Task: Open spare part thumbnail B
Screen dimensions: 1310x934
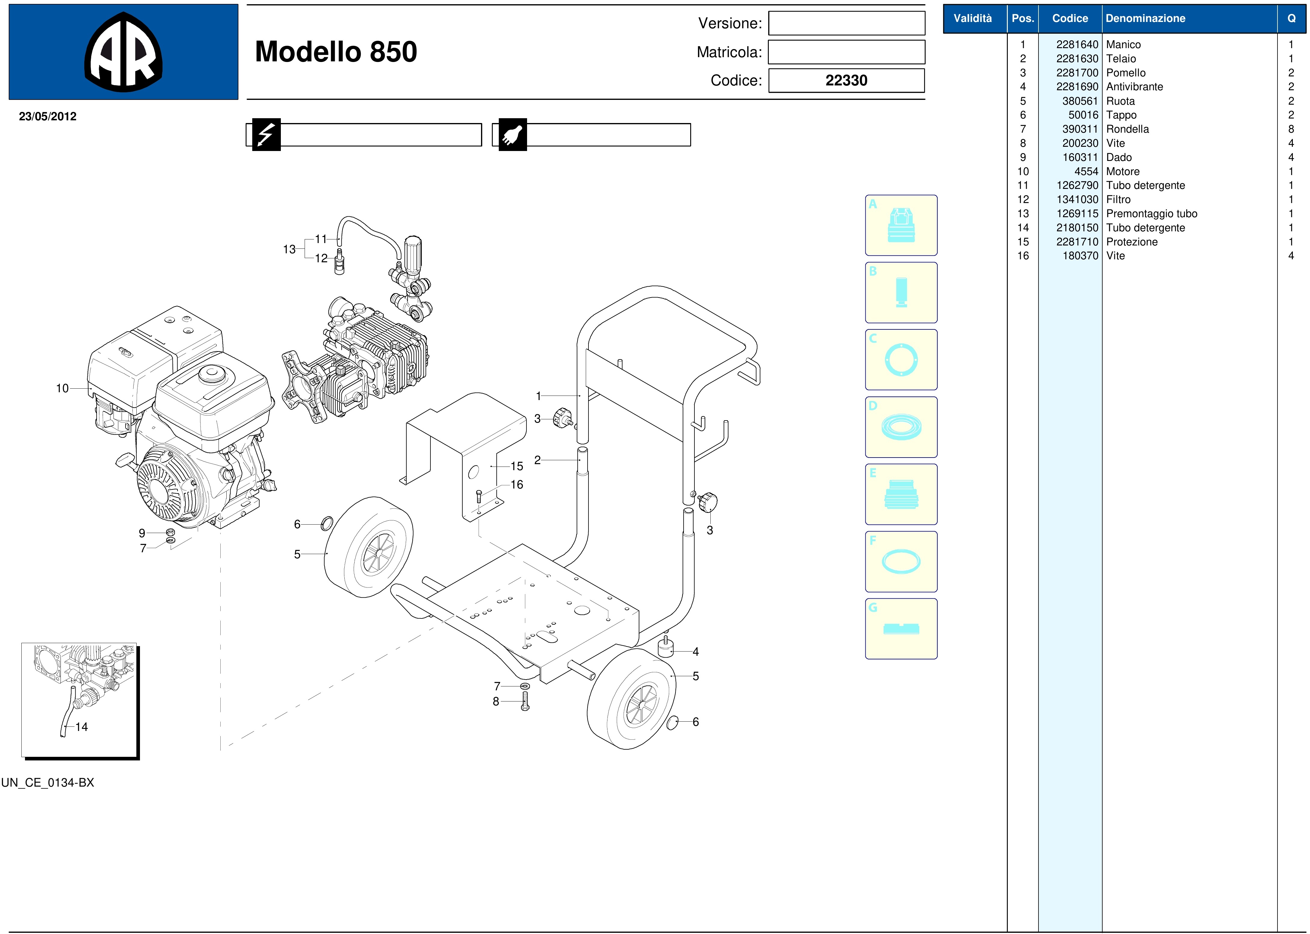Action: coord(901,293)
